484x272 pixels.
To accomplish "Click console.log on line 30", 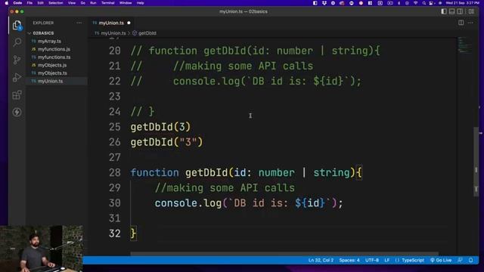I will click(188, 203).
